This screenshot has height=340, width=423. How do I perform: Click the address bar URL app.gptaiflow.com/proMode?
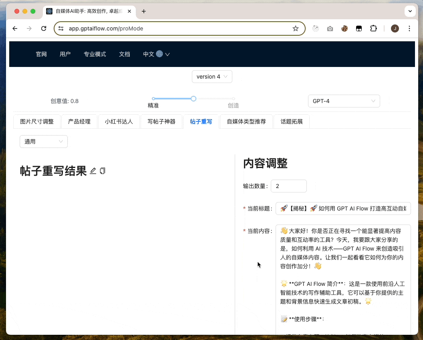106,28
